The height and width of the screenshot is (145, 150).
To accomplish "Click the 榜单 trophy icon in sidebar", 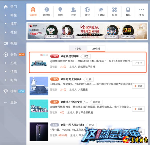I will click(6, 91).
